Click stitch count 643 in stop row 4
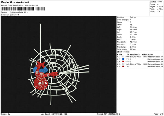This screenshot has width=164, height=116. point(128,64)
